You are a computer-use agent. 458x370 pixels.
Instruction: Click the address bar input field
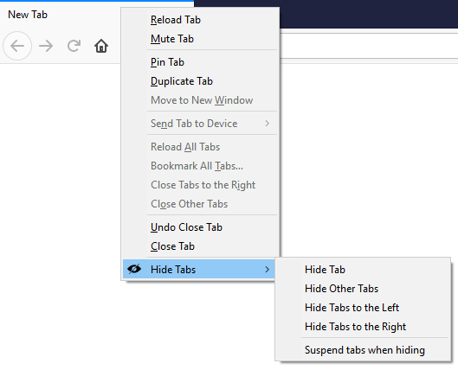pos(369,46)
